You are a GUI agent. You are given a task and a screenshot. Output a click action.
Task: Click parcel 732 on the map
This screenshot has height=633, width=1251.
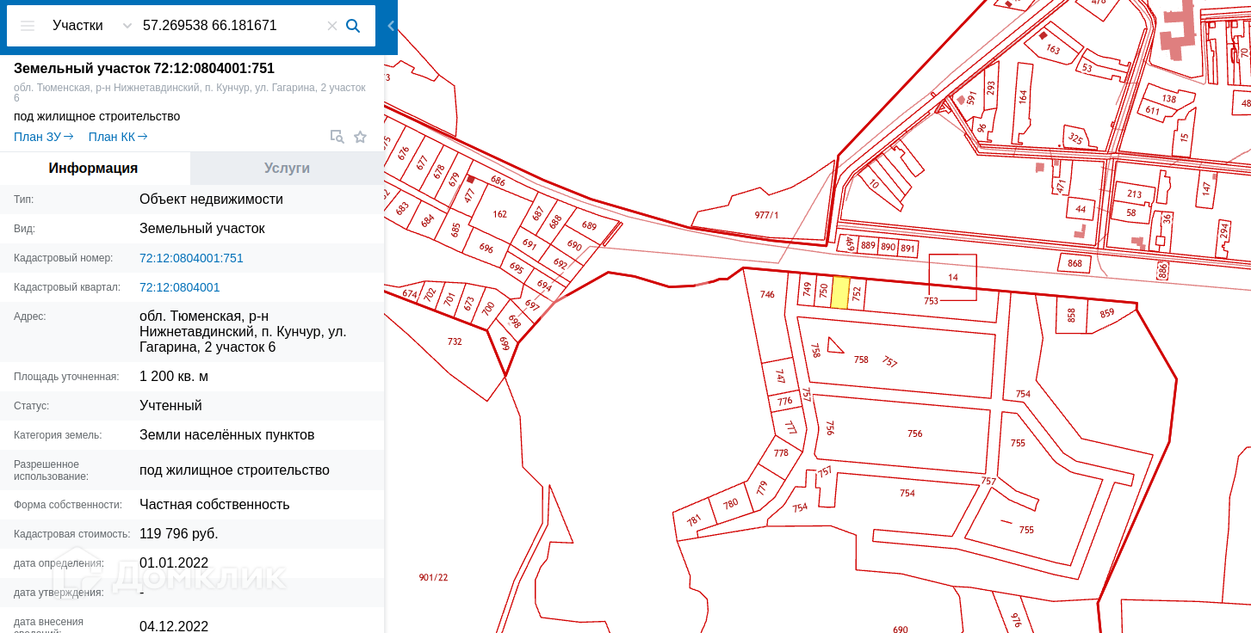455,341
